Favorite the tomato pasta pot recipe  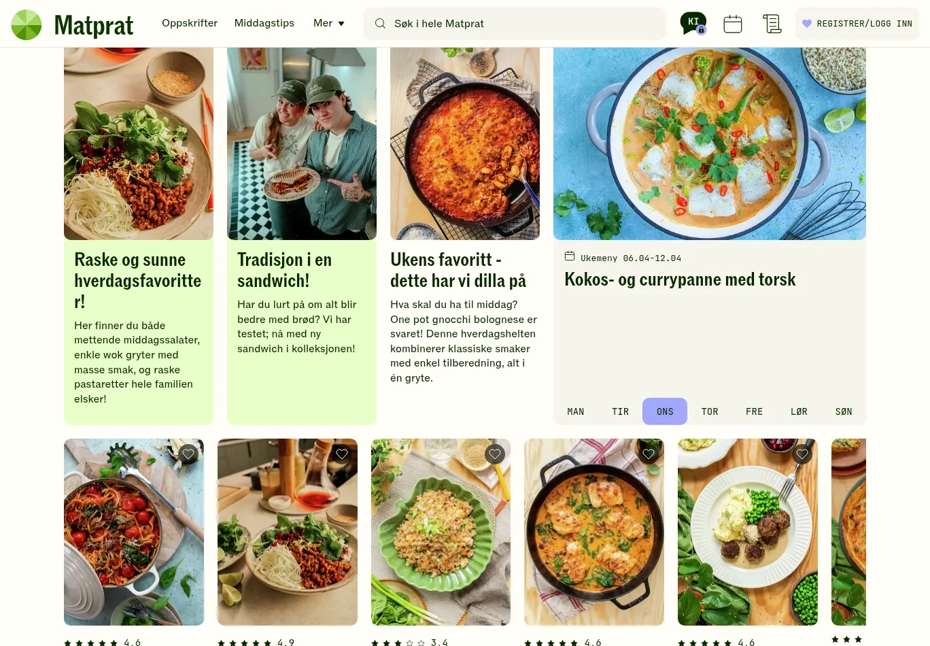[188, 454]
